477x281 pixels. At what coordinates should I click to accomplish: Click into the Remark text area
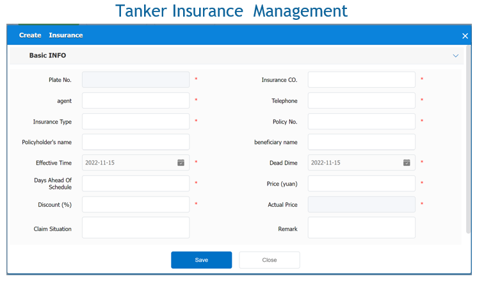pyautogui.click(x=362, y=228)
